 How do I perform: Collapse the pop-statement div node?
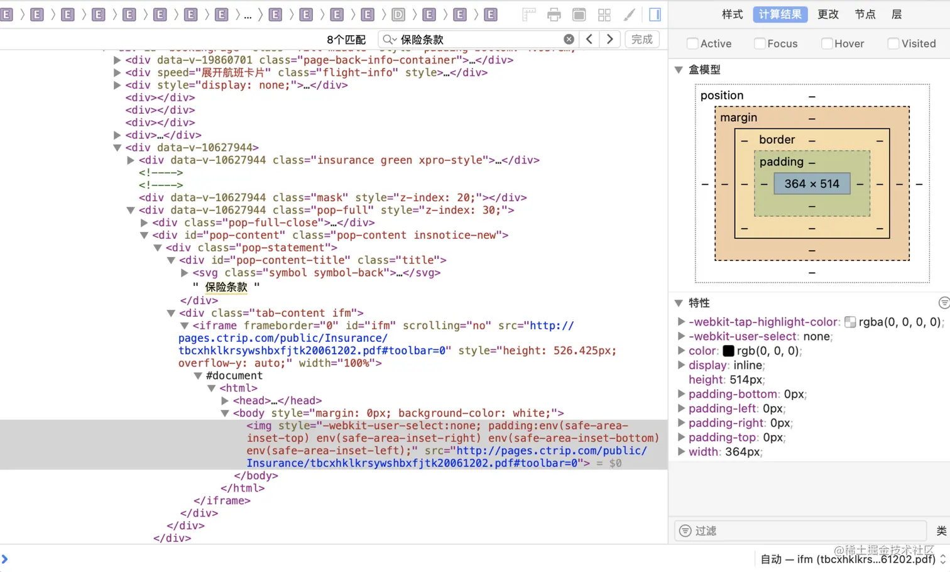point(158,248)
